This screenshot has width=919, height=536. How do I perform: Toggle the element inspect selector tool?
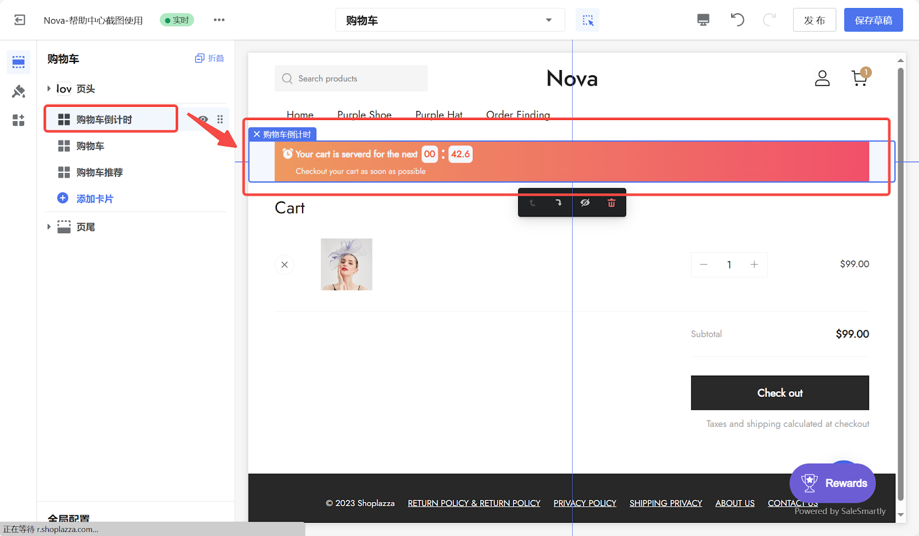[588, 20]
